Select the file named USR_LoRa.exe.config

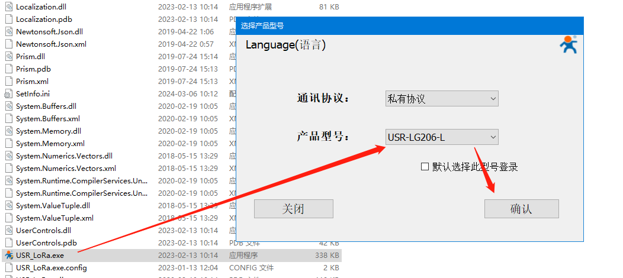[52, 268]
